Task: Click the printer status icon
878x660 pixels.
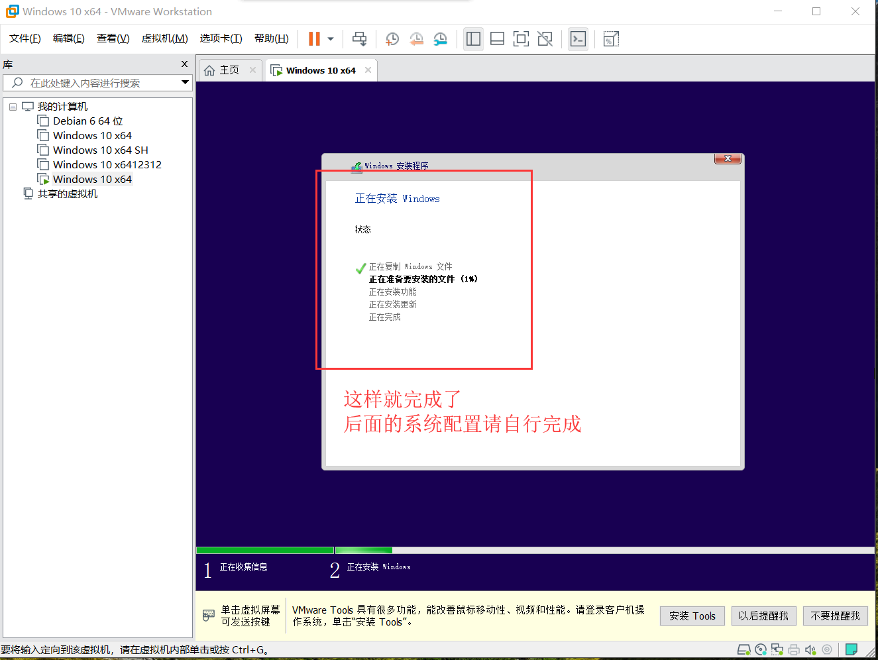Action: (x=794, y=650)
